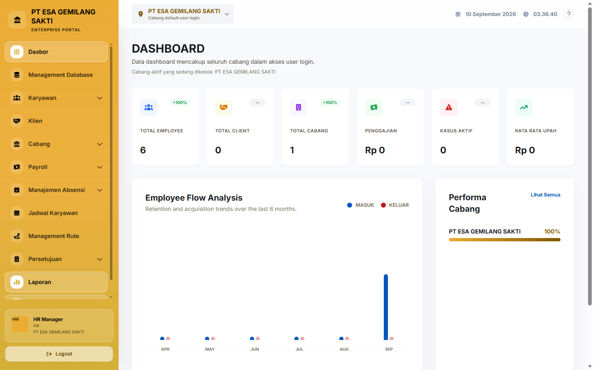The height and width of the screenshot is (370, 593).
Task: Click the Jadwal Karyawan calendar icon
Action: pos(17,213)
